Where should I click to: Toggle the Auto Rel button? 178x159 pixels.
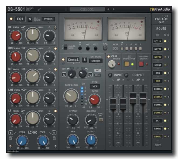pyautogui.click(x=101, y=120)
